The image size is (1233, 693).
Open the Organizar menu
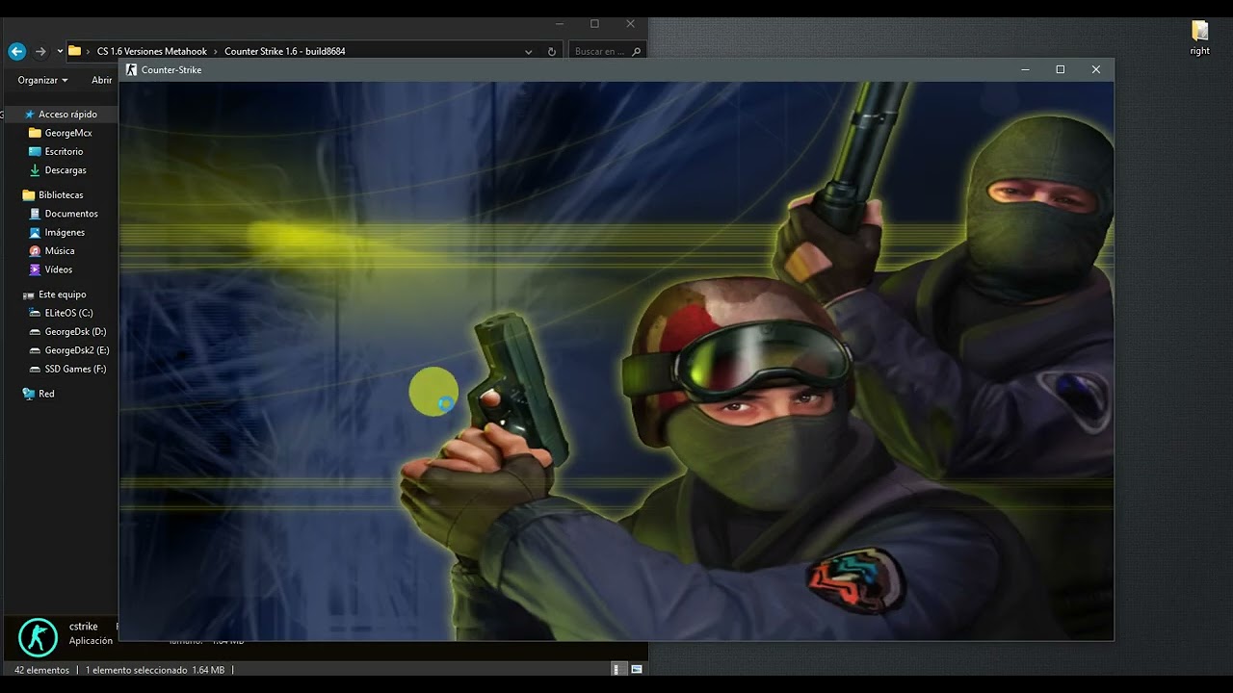(x=42, y=80)
